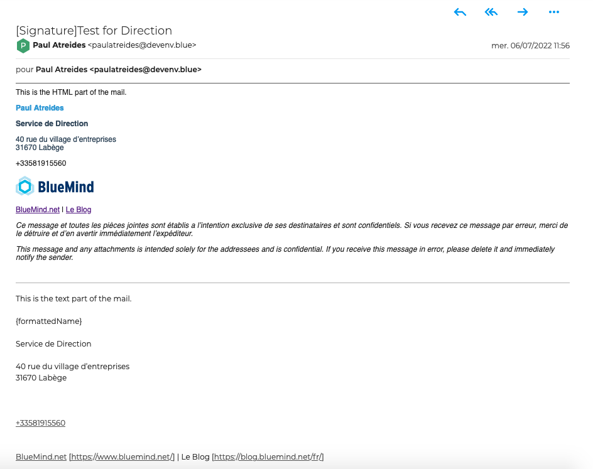Follow the https://www.bluemind.net/ URL
Image resolution: width=593 pixels, height=469 pixels.
[122, 457]
